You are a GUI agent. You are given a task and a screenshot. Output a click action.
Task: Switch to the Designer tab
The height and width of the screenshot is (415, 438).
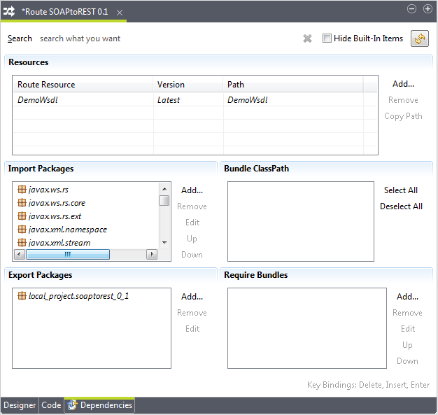point(20,405)
